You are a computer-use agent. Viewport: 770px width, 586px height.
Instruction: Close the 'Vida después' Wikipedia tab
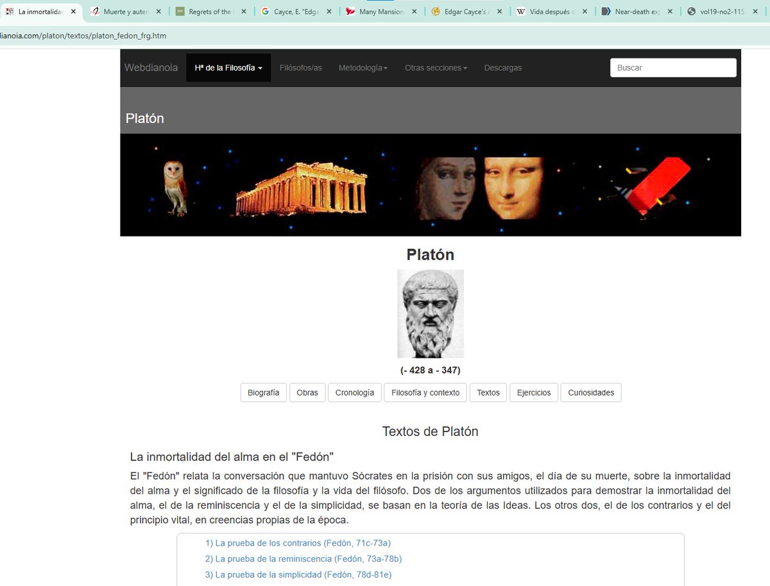pyautogui.click(x=585, y=12)
